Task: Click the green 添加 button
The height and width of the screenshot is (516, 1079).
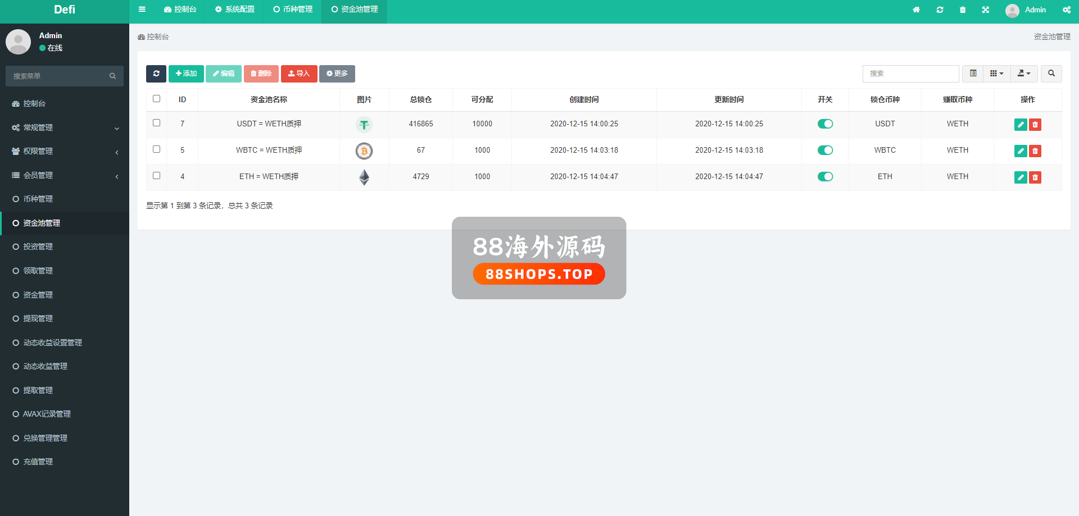Action: point(186,74)
